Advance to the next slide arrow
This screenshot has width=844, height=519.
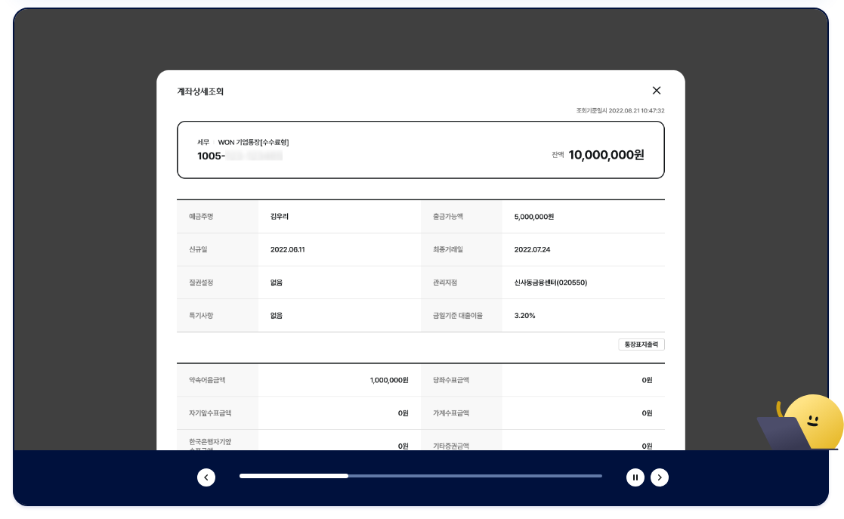pyautogui.click(x=660, y=477)
